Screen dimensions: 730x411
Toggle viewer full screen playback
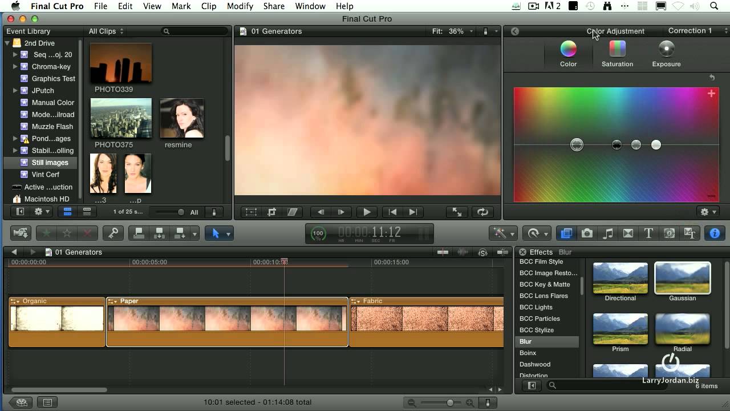coord(457,212)
